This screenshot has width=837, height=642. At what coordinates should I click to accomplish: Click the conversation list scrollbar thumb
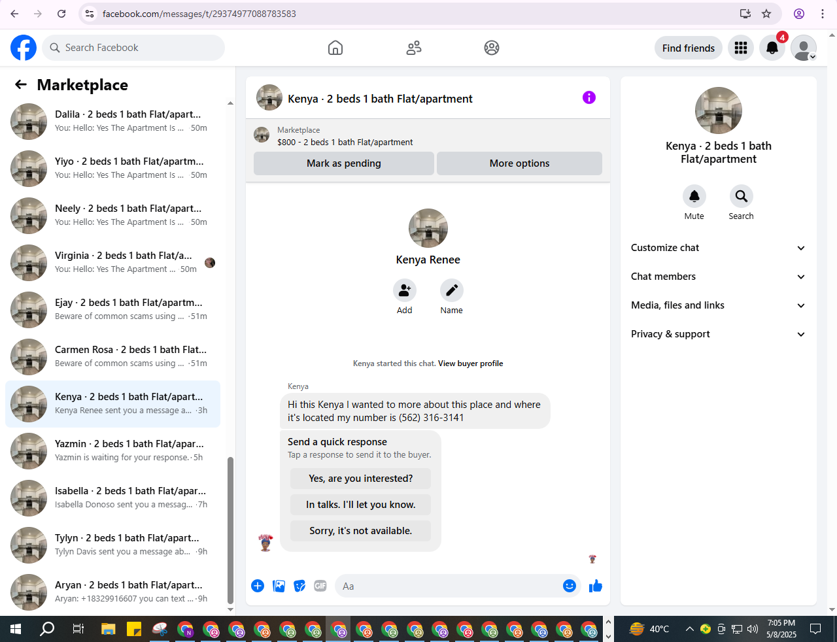pos(230,530)
